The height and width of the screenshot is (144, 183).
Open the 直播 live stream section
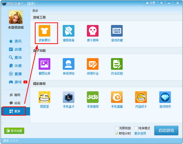pyautogui.click(x=15, y=74)
